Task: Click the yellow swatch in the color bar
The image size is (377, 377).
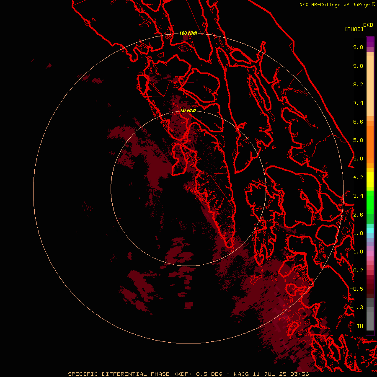Action: (x=370, y=179)
